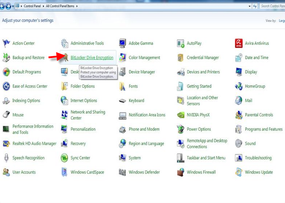Click the Phone and Modem link

(144, 129)
